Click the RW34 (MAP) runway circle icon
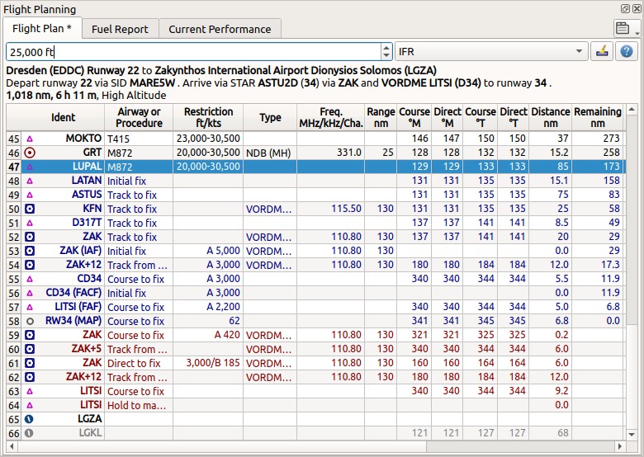 30,321
